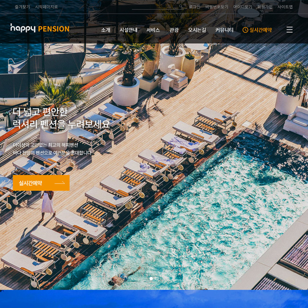This screenshot has width=308, height=308.
Task: Click text 바다 전망의 펜션으로 여러분을 초대합니다
Action: pos(52,153)
